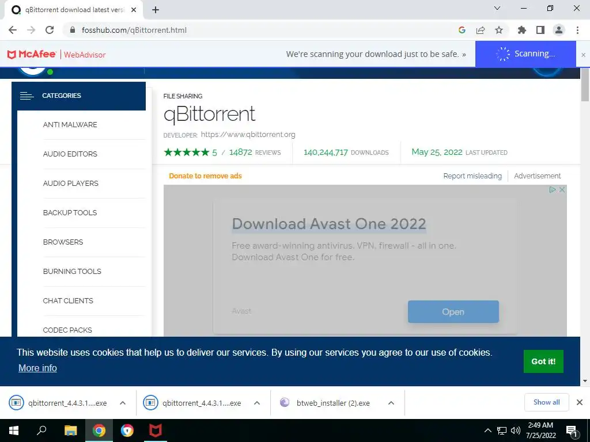View site security lock icon
The image size is (590, 442).
(73, 30)
